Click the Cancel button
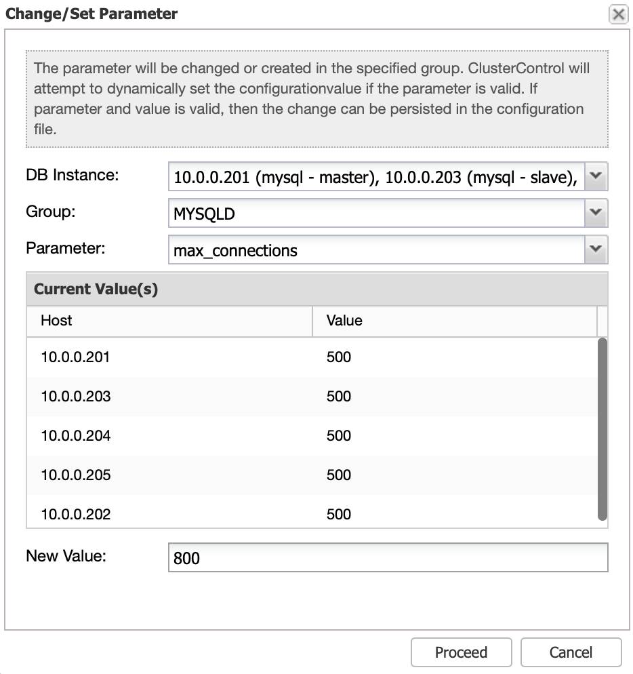The width and height of the screenshot is (633, 674). pos(571,652)
